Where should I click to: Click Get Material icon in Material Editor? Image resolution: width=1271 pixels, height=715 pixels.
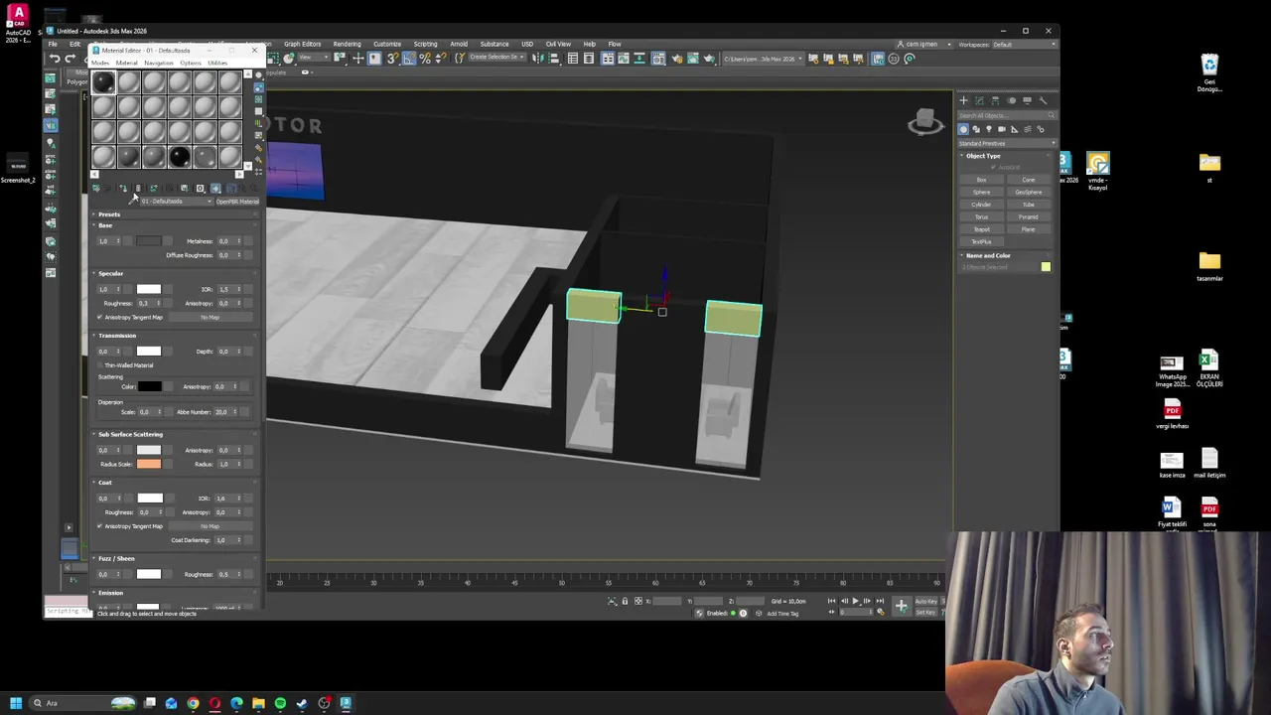tap(96, 189)
